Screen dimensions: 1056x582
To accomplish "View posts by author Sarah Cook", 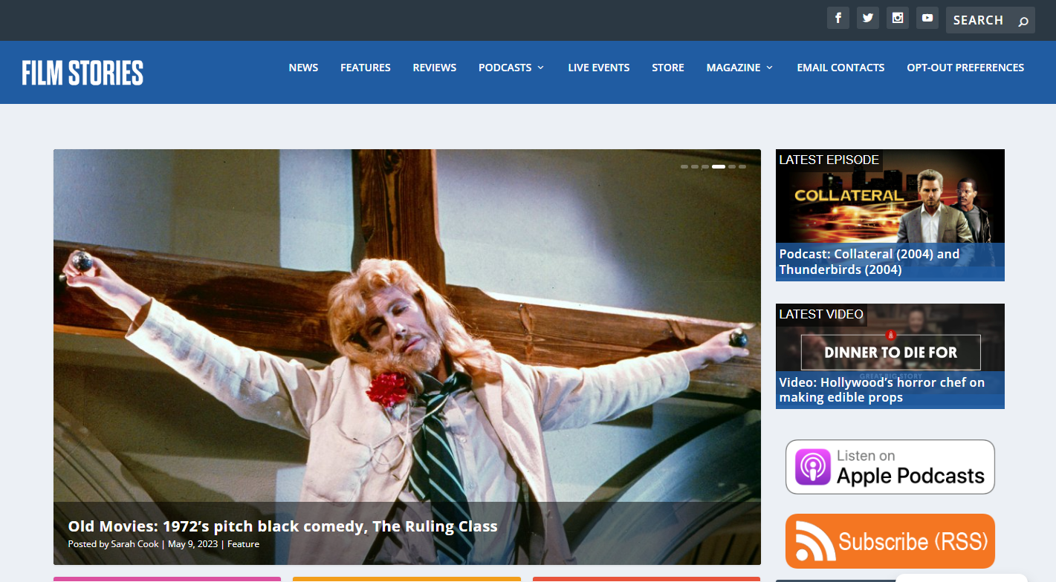I will pos(135,544).
